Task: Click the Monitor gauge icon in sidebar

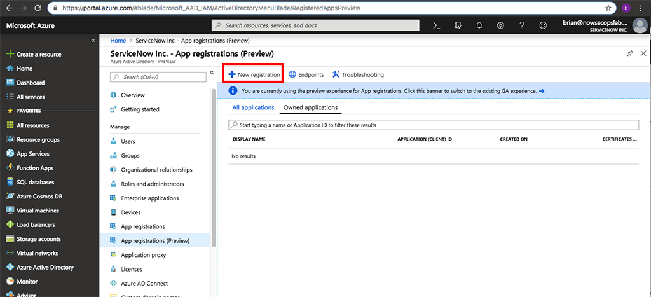Action: (10, 282)
